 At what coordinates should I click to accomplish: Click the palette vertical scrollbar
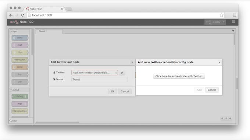point(32,42)
